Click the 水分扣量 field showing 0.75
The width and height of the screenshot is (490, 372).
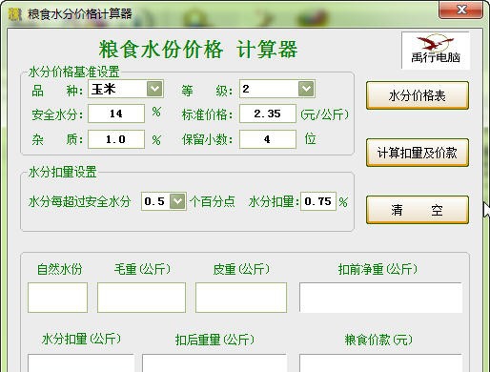tap(318, 201)
